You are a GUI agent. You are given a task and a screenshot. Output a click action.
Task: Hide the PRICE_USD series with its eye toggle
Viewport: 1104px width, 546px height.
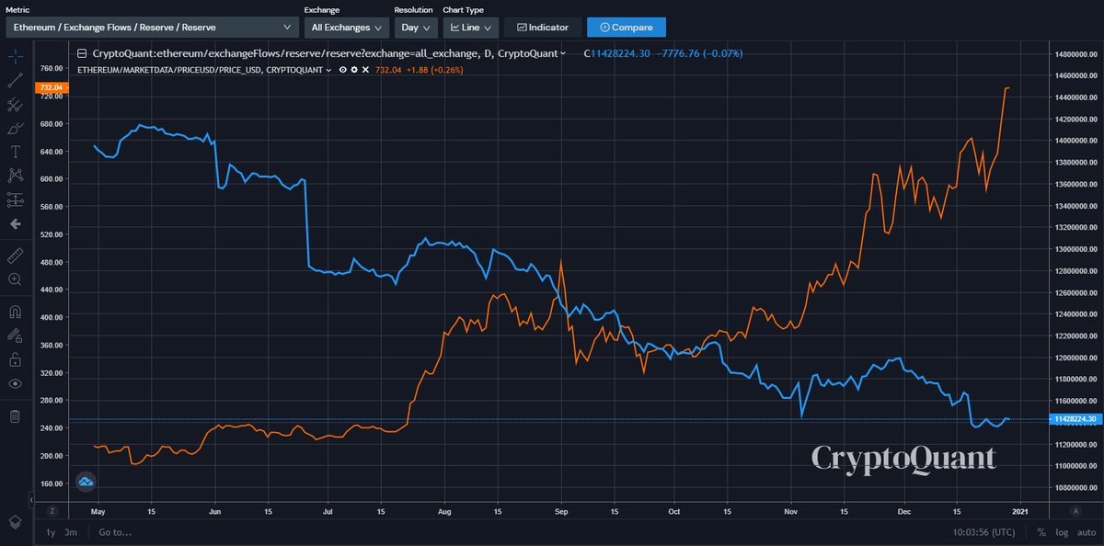click(342, 69)
